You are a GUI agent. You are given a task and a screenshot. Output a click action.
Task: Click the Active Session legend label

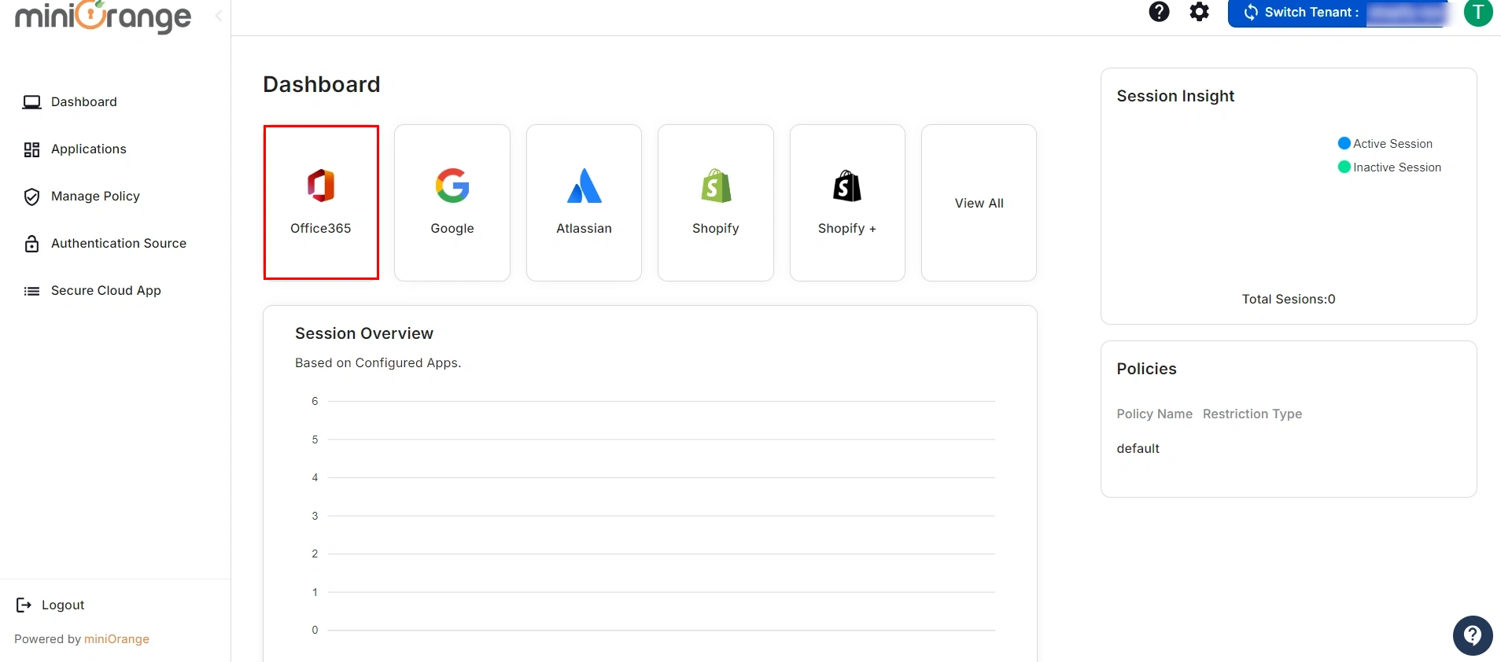coord(1392,144)
